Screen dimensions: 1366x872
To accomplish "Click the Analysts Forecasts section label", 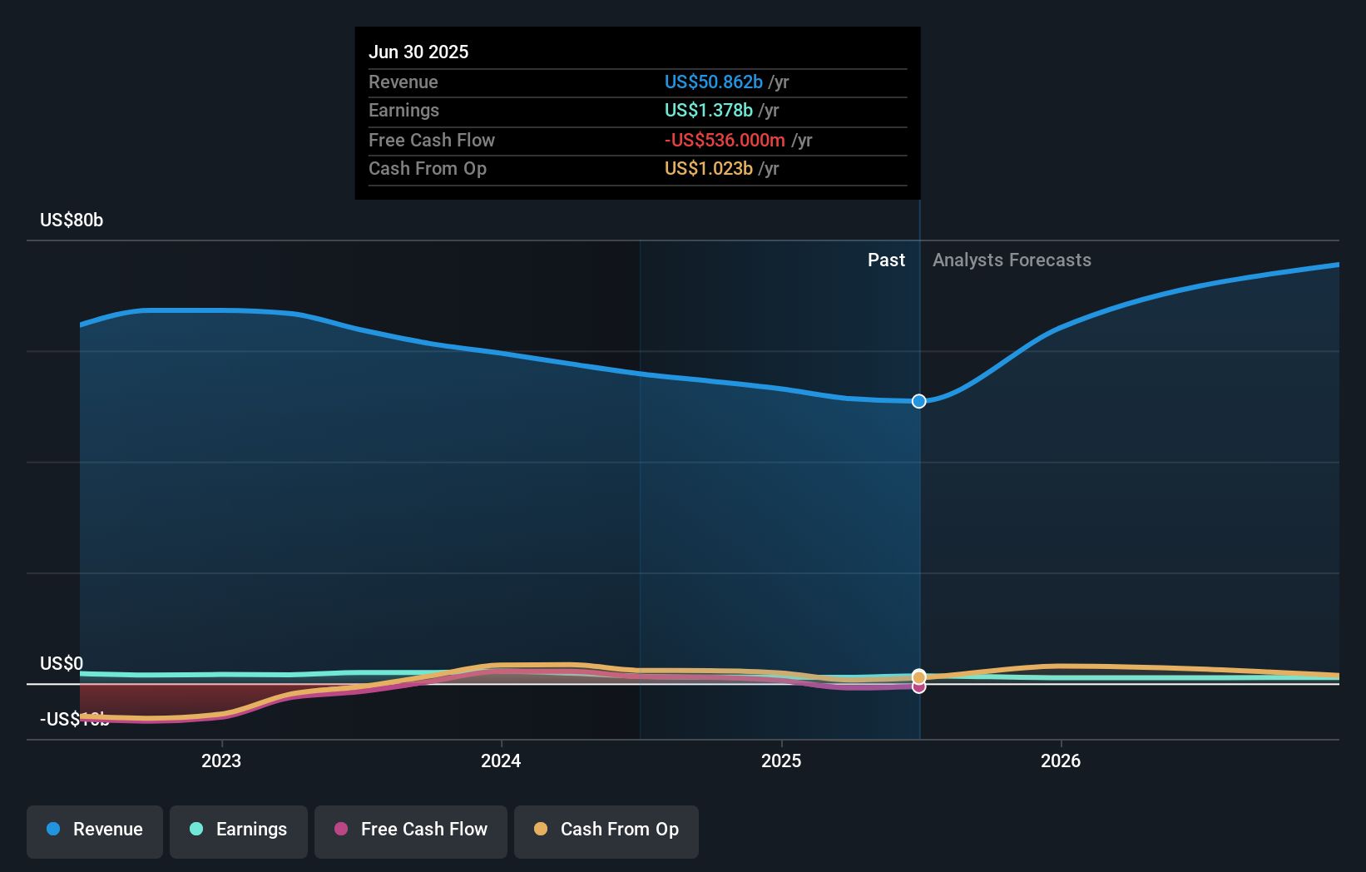I will point(1012,260).
